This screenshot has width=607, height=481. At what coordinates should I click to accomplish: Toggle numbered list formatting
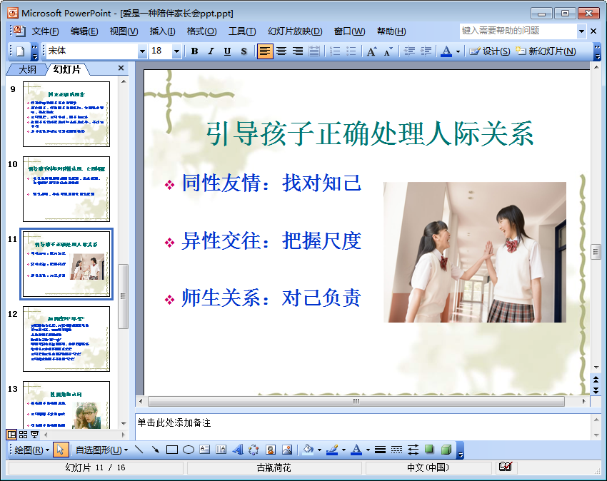pos(335,51)
